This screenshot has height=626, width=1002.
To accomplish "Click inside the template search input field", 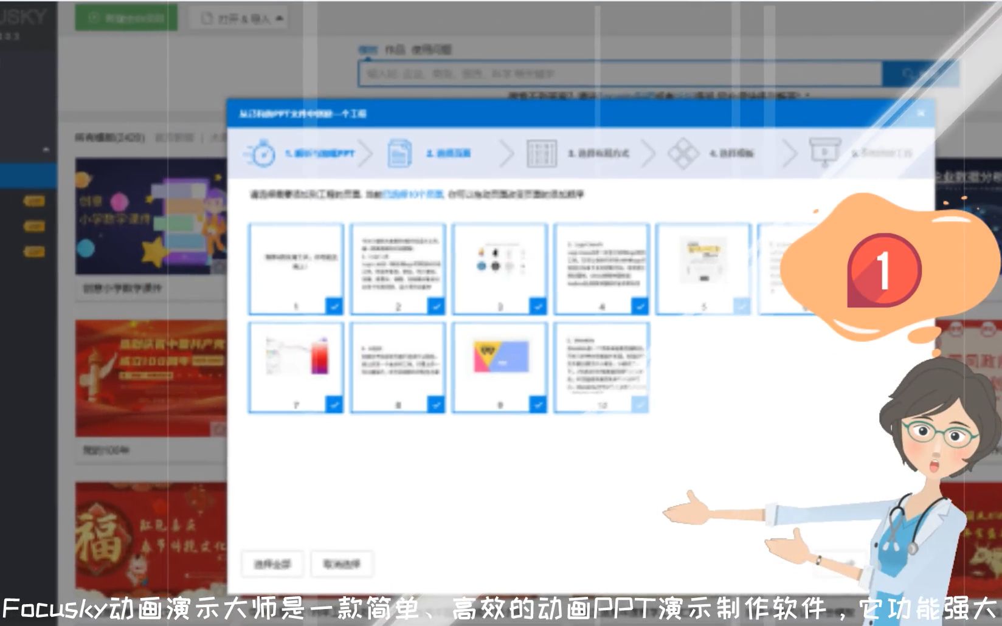I will coord(620,74).
